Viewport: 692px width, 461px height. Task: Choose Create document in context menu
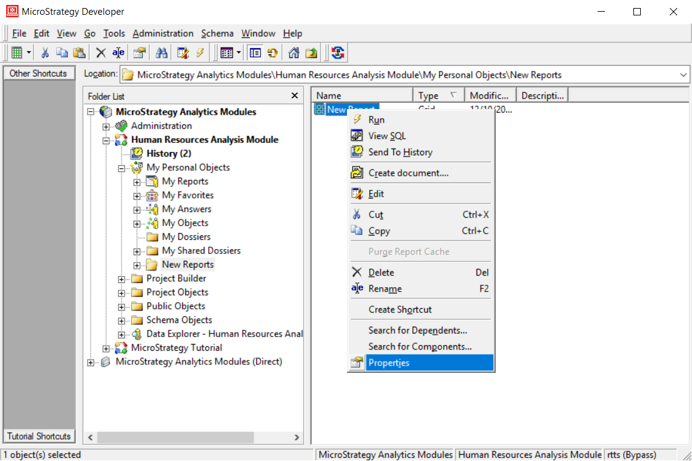coord(421,173)
